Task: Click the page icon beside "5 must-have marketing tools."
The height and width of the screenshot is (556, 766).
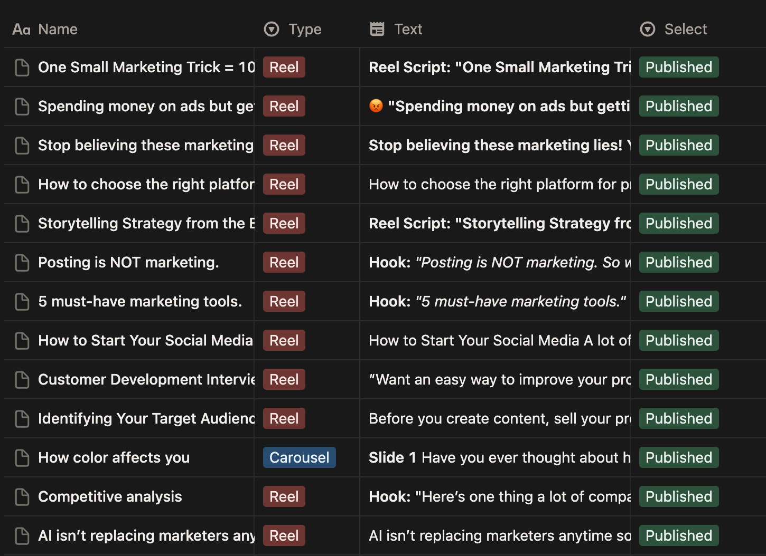Action: coord(22,301)
